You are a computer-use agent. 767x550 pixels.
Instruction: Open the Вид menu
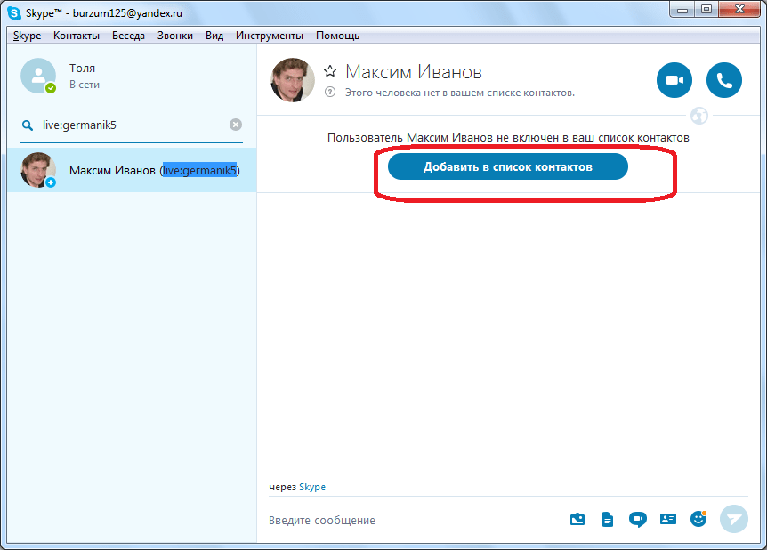(x=214, y=36)
